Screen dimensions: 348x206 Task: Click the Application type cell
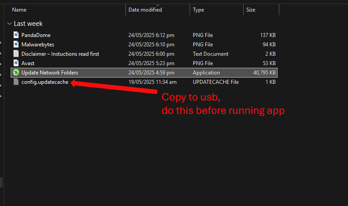[206, 73]
